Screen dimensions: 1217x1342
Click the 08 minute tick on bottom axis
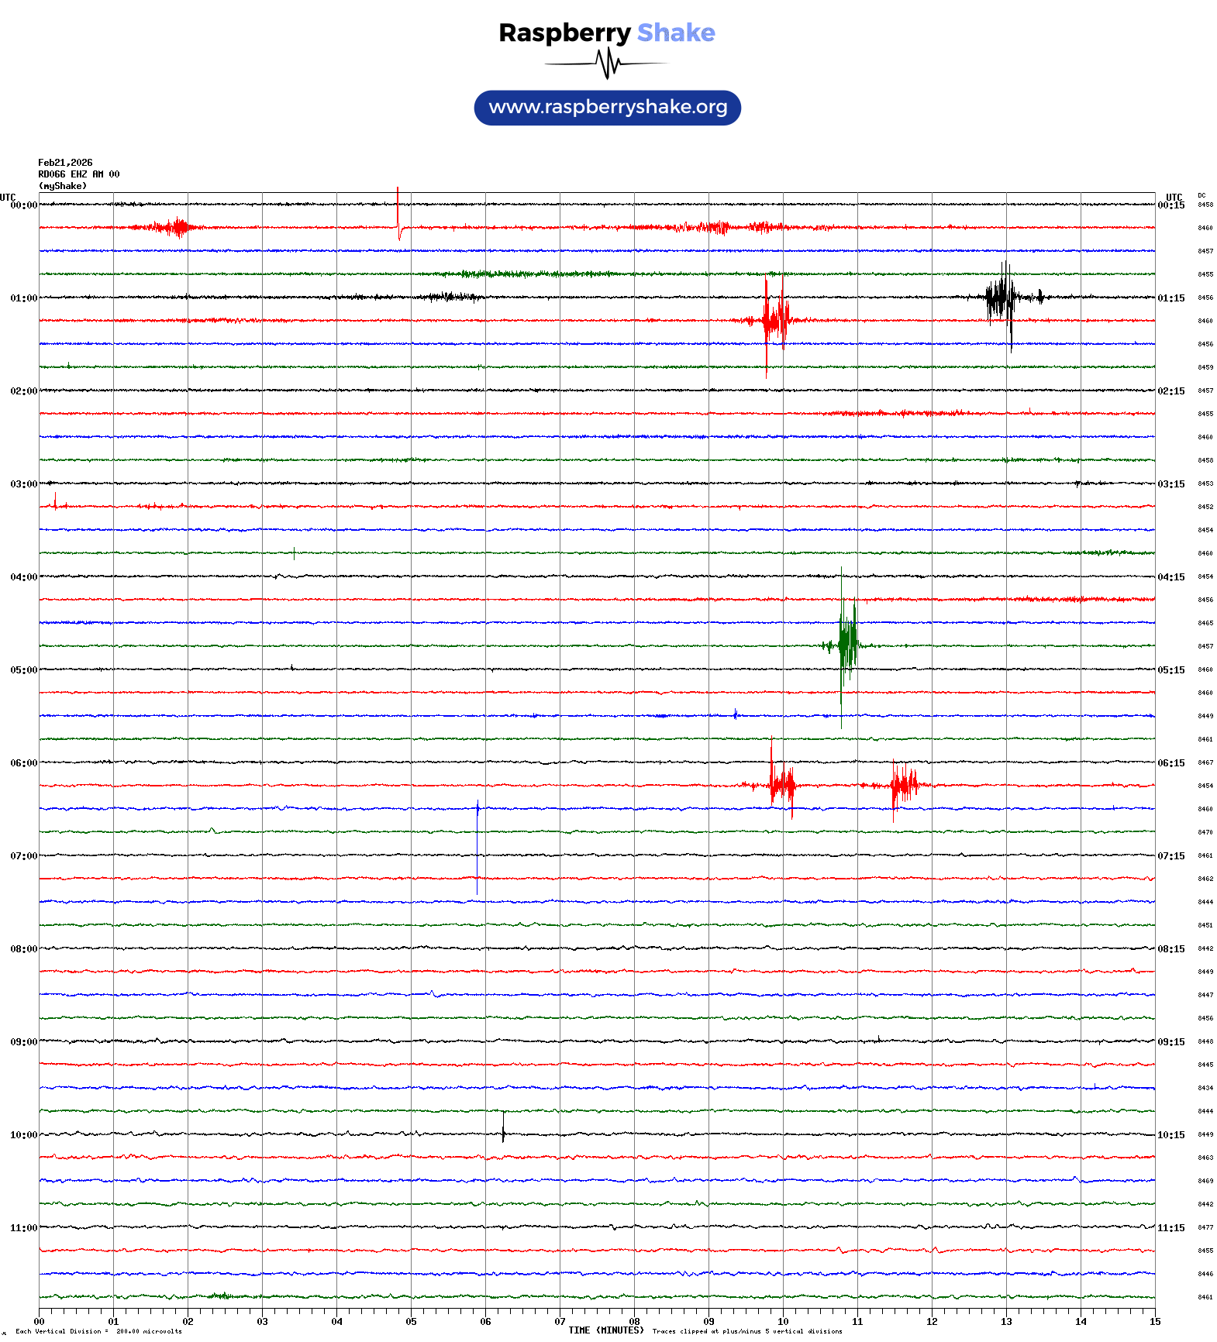pyautogui.click(x=634, y=1322)
